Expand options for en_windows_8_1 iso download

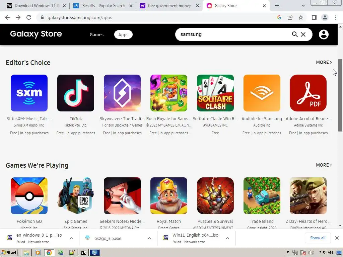click(x=71, y=238)
